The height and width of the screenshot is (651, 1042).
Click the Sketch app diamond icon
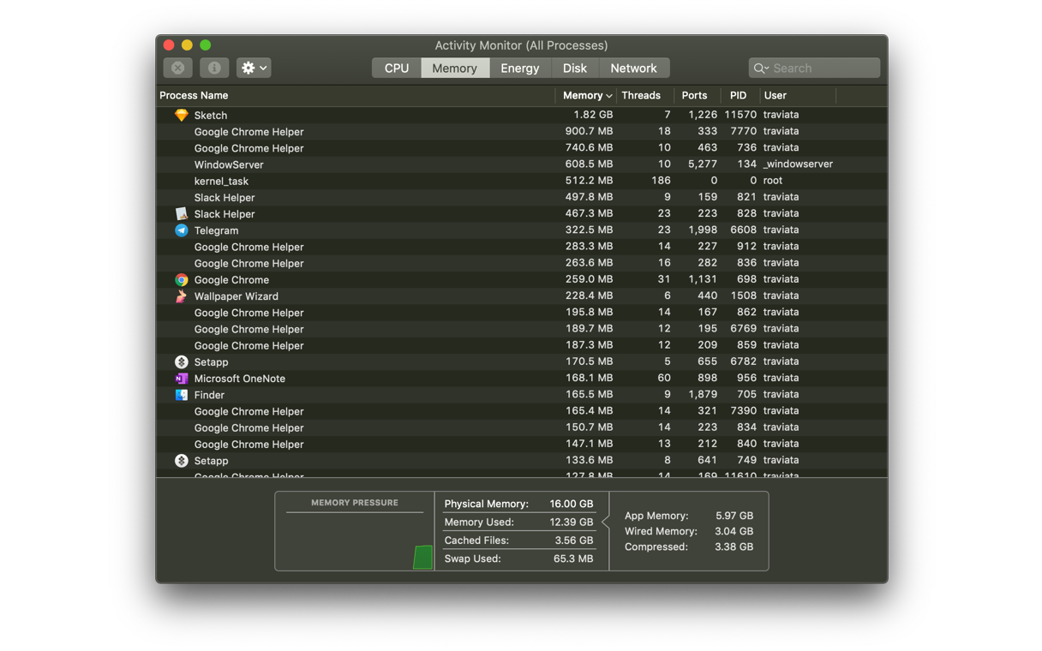[182, 115]
